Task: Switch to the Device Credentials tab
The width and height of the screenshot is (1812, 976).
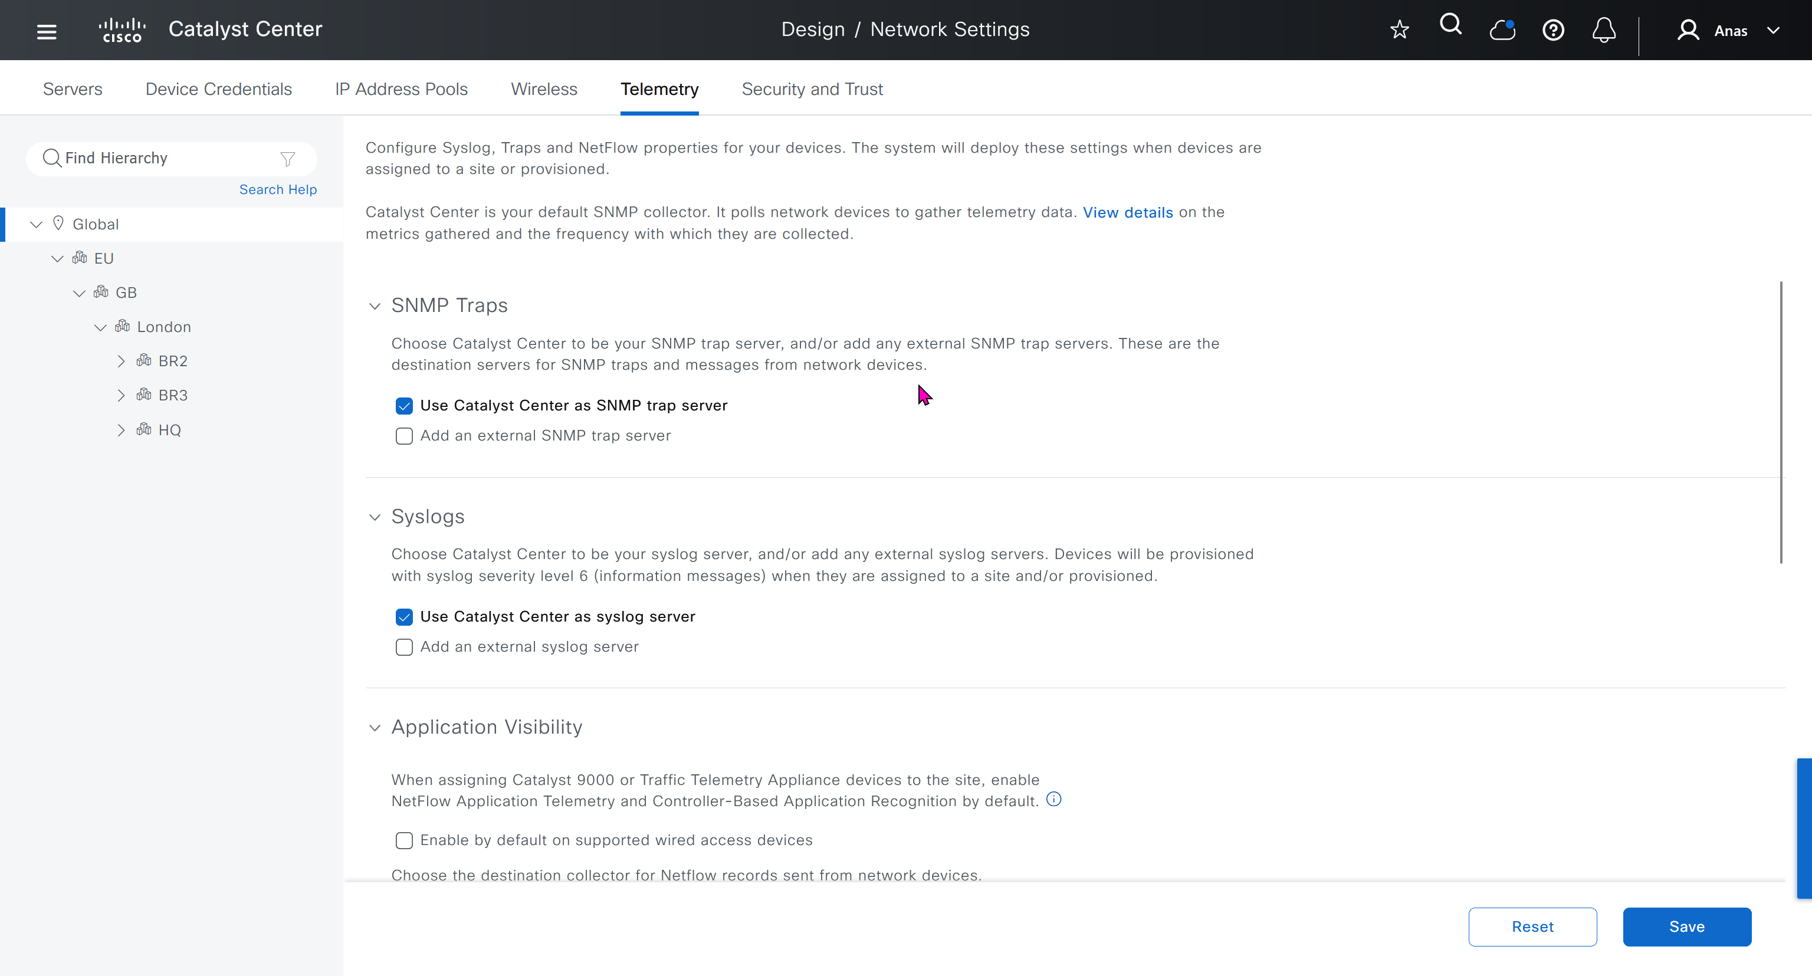Action: (x=218, y=89)
